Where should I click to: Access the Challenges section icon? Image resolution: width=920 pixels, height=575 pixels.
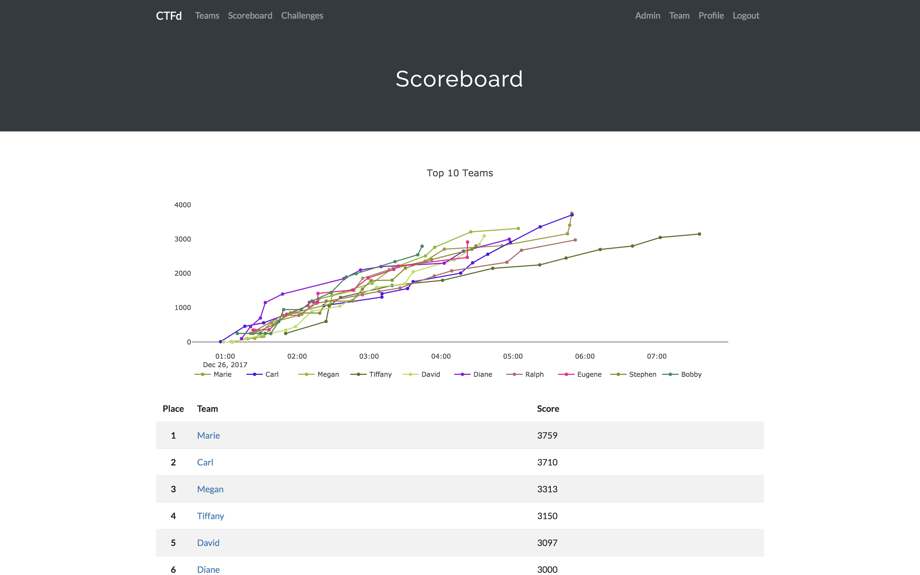[301, 15]
